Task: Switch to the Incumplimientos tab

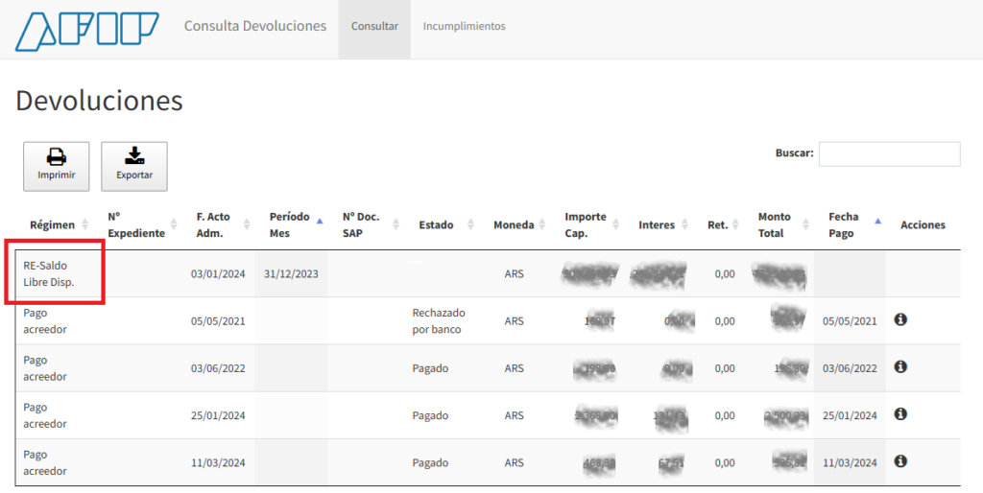Action: [x=464, y=26]
